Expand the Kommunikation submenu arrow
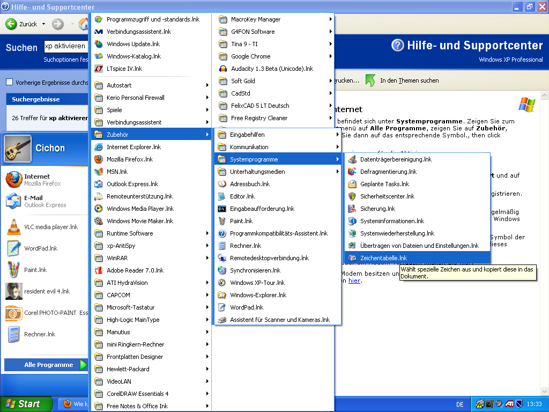The width and height of the screenshot is (549, 412). click(338, 147)
